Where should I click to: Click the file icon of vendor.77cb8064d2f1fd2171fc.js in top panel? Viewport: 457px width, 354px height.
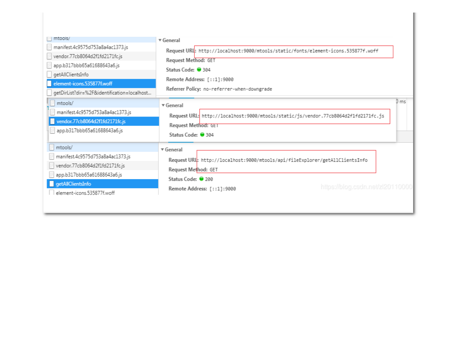pos(49,56)
